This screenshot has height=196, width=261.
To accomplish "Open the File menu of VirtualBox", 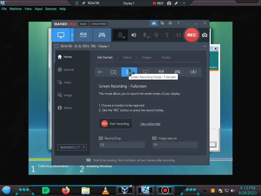I will [x=4, y=9].
